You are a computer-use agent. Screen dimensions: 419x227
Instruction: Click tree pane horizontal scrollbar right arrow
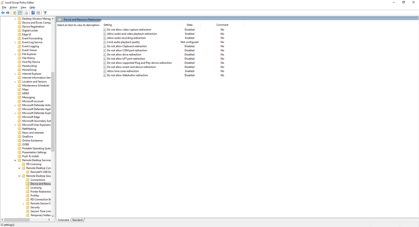point(49,220)
